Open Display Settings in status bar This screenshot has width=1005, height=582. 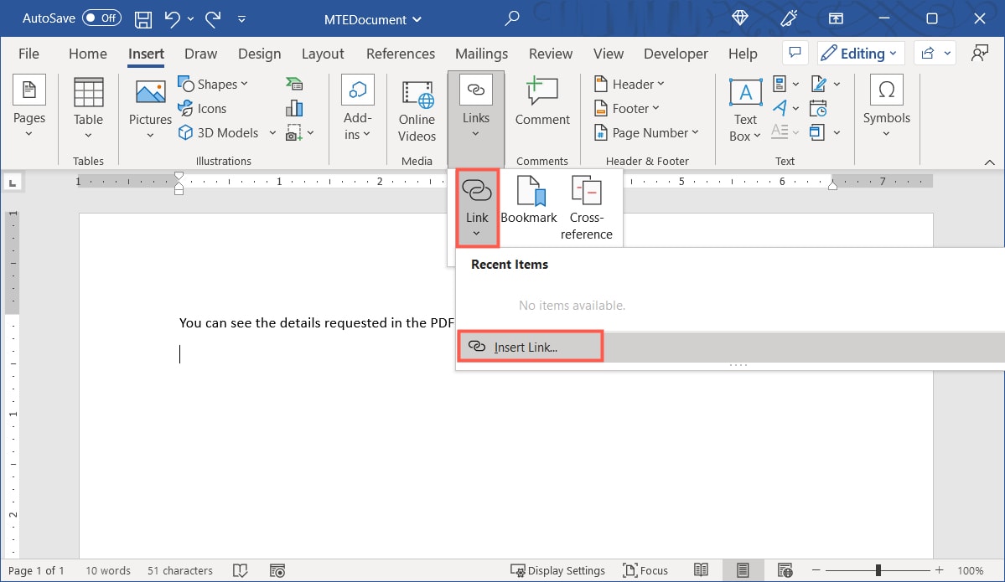tap(558, 570)
